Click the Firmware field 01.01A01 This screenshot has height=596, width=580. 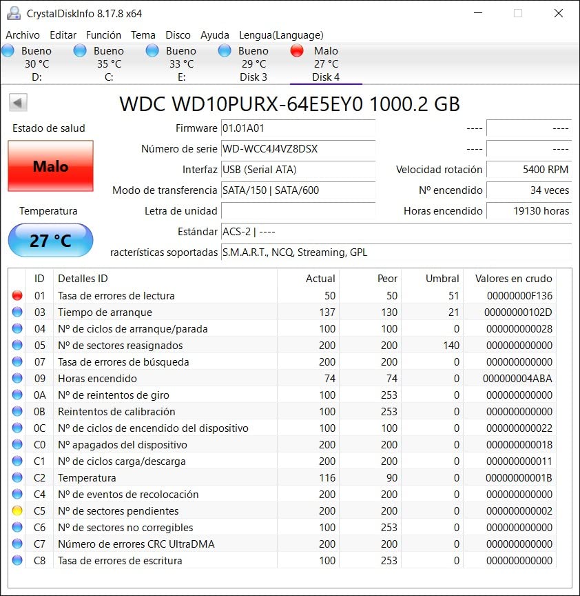click(x=298, y=128)
